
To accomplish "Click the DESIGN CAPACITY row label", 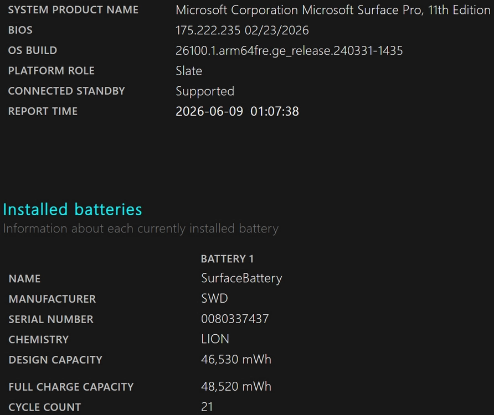I will [x=55, y=360].
